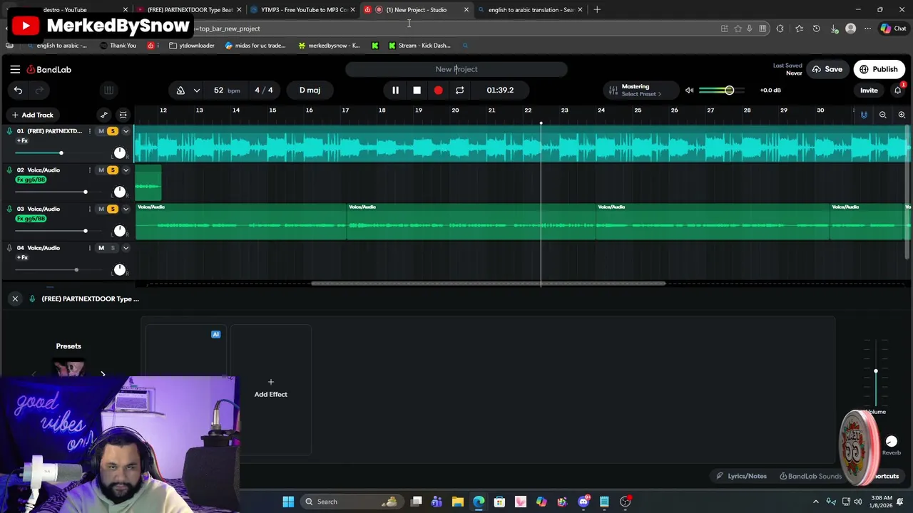Click Add Track
This screenshot has height=513, width=913.
point(31,115)
